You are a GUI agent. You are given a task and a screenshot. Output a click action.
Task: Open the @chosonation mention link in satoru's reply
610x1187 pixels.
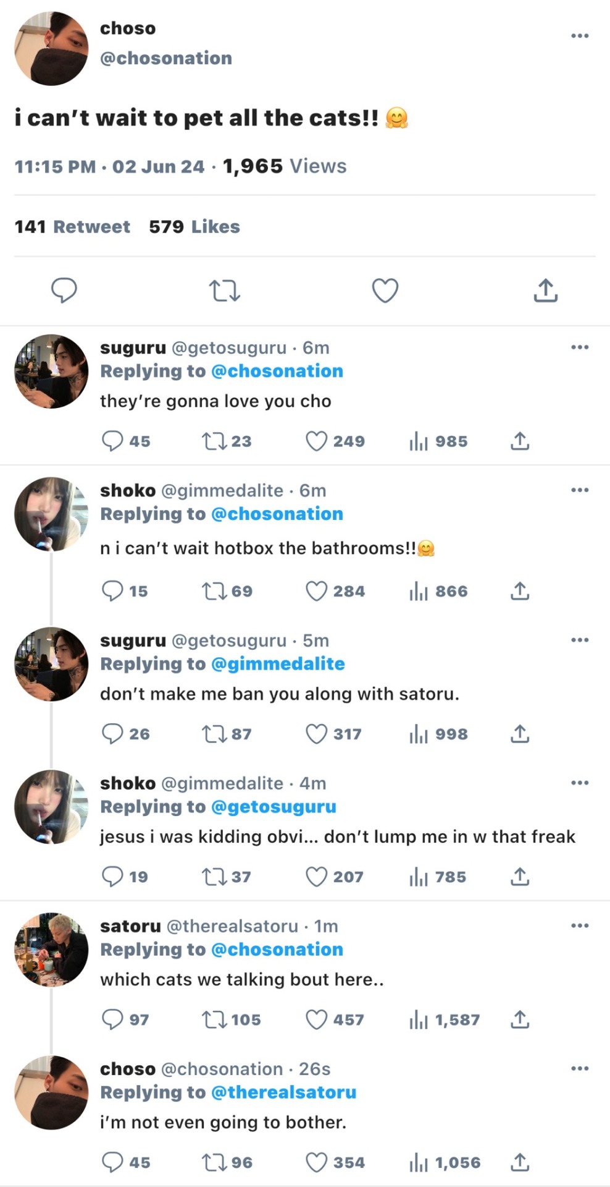pyautogui.click(x=277, y=950)
